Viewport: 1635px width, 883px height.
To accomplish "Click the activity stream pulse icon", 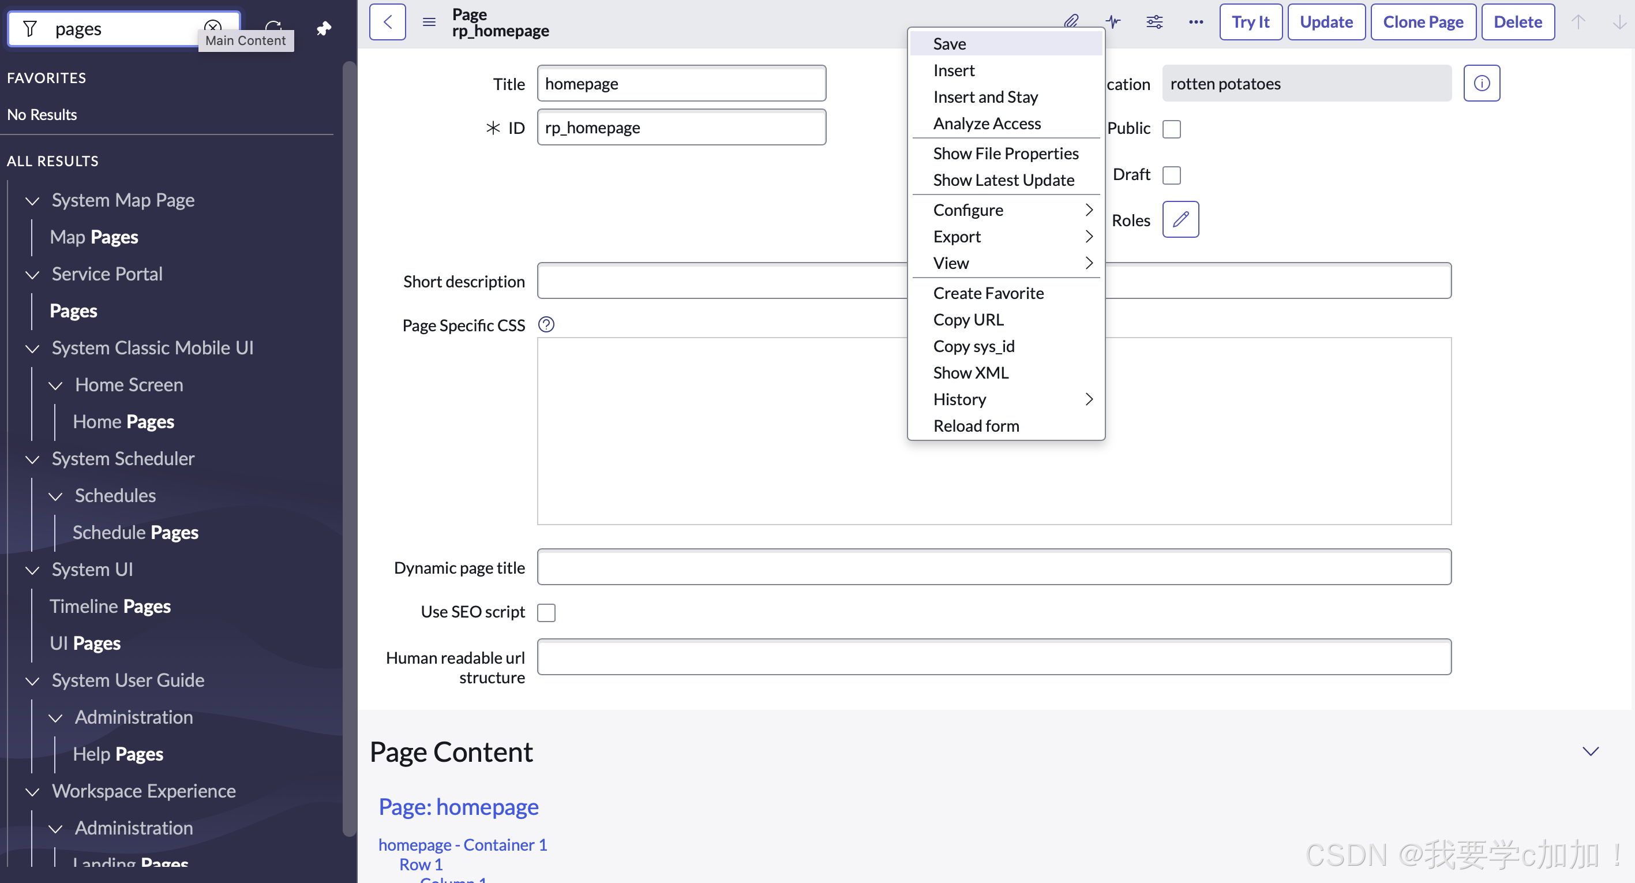I will coord(1113,22).
